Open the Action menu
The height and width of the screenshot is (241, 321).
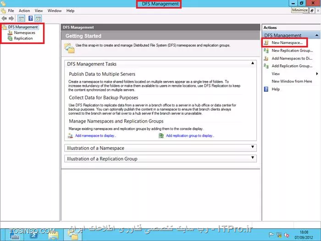[x=24, y=11]
